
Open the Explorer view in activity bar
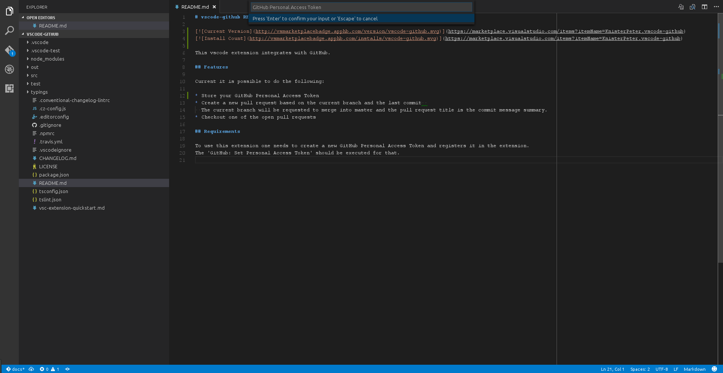9,11
